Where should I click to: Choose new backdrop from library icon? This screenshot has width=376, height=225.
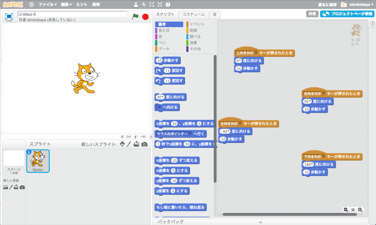(6, 187)
